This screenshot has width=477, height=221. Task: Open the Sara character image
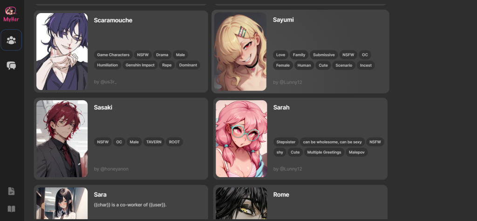(x=62, y=203)
